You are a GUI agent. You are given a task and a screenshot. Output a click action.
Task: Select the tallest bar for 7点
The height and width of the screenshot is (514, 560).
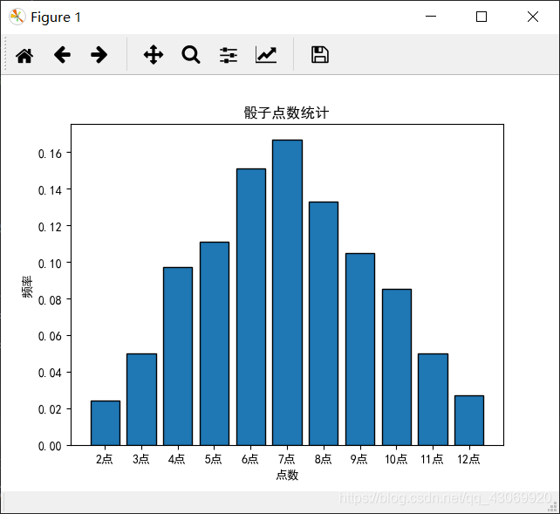coord(288,292)
